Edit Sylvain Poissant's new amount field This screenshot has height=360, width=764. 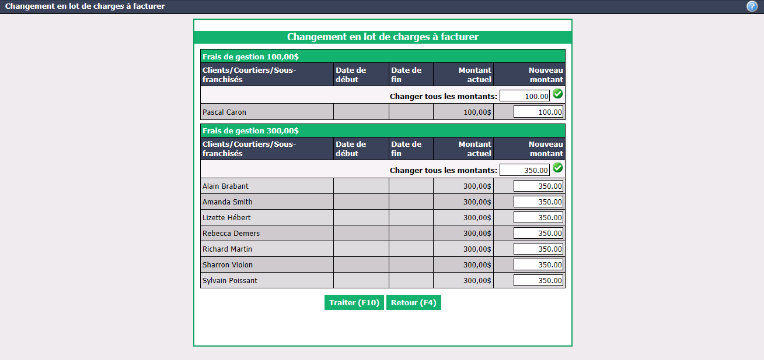538,280
